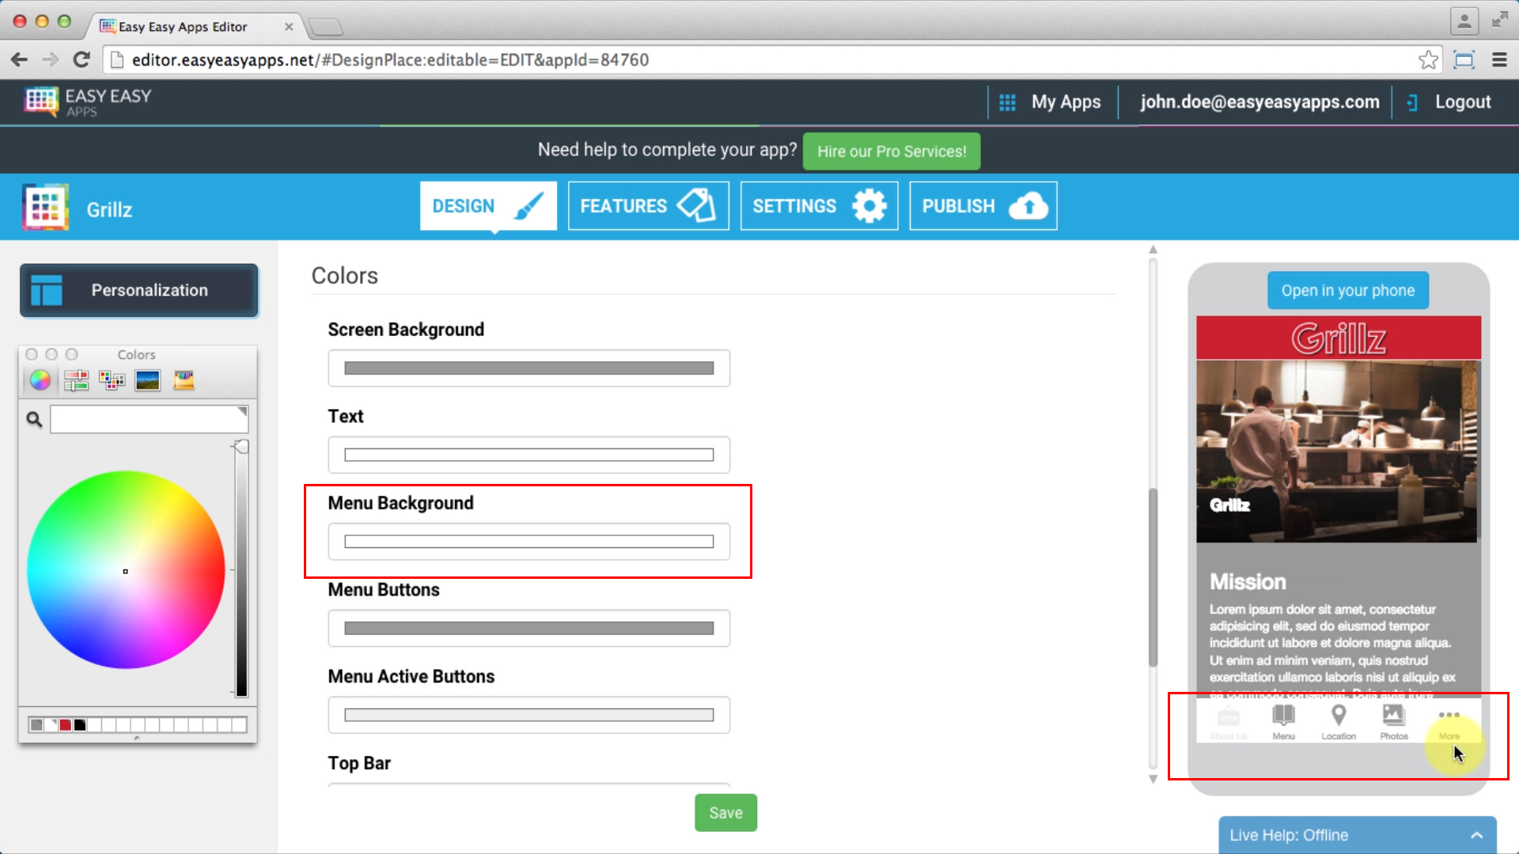Click the Personalization panel icon
Image resolution: width=1519 pixels, height=854 pixels.
tap(48, 290)
